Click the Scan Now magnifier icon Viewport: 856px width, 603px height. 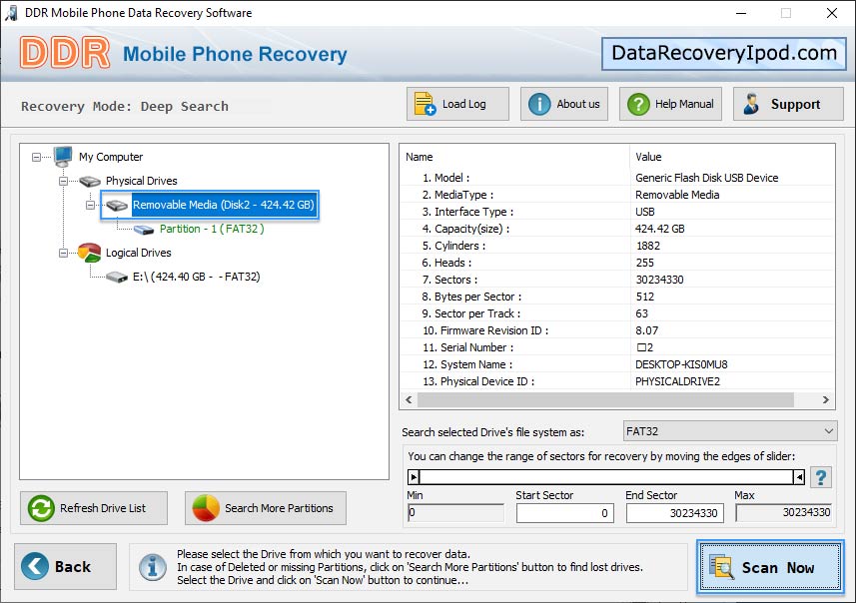(x=722, y=566)
